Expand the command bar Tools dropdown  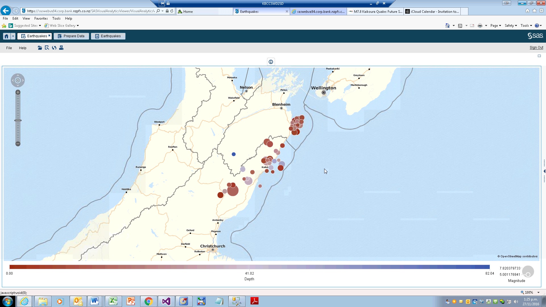pyautogui.click(x=526, y=26)
